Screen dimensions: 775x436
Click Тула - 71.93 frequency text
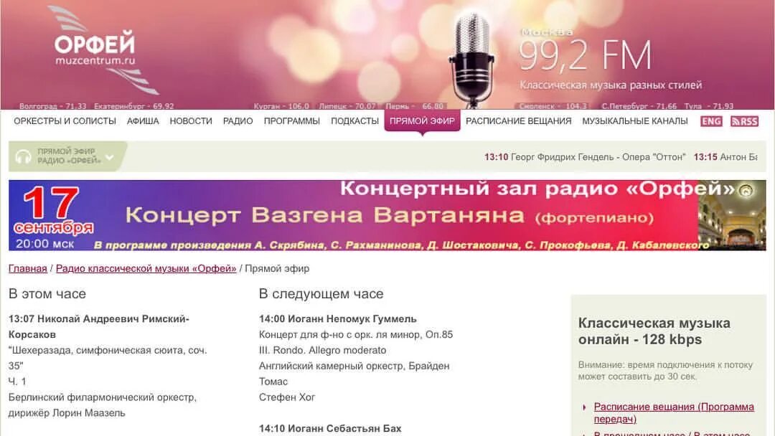(x=709, y=106)
